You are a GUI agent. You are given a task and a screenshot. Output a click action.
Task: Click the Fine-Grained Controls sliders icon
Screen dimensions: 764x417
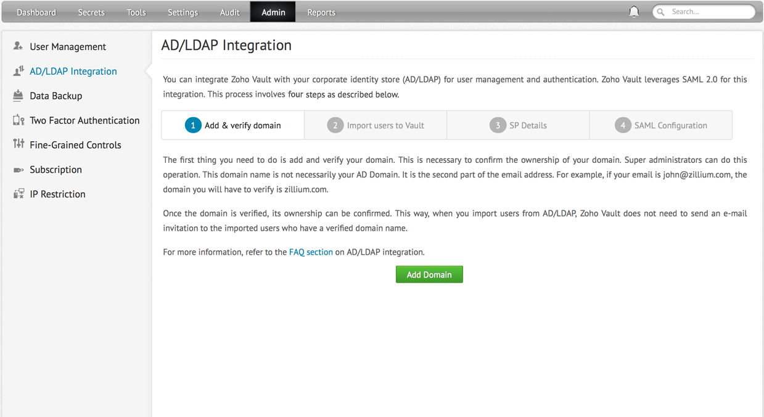(18, 144)
